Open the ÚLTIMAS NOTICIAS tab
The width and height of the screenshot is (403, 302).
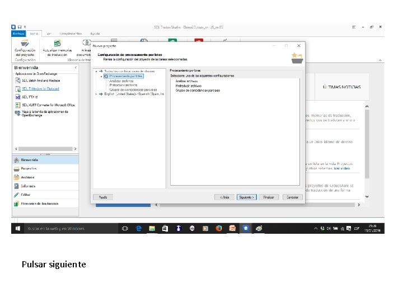point(341,87)
